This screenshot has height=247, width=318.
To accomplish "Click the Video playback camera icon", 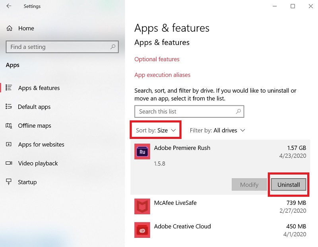I will (x=9, y=163).
